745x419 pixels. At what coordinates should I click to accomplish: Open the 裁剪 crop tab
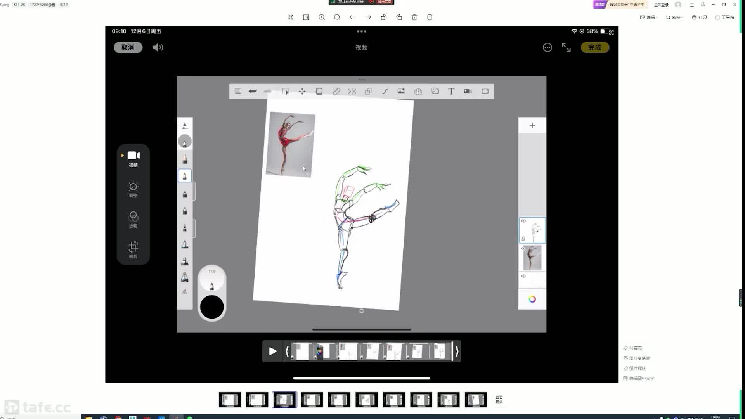[133, 250]
